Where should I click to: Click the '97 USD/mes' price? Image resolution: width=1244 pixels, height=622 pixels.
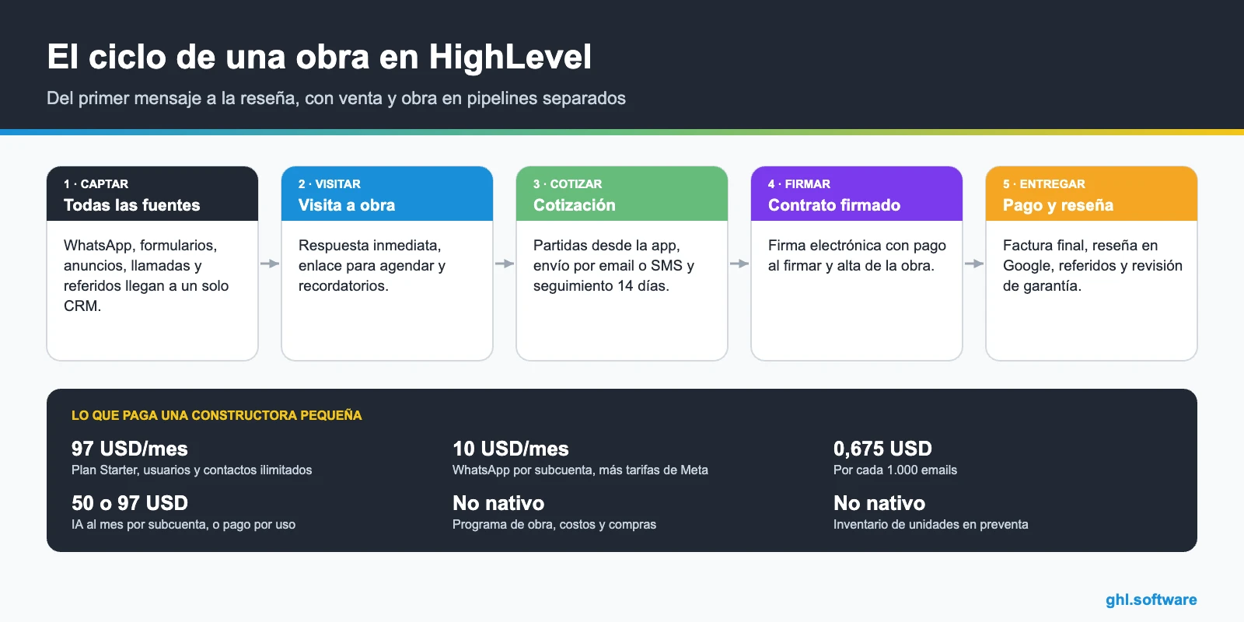click(x=129, y=449)
